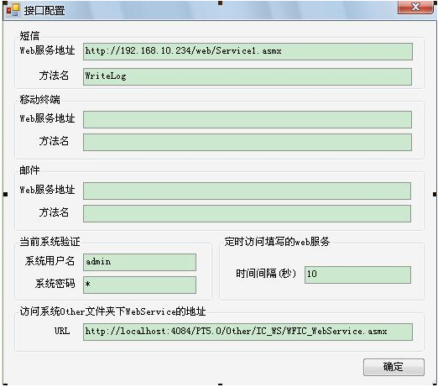The height and width of the screenshot is (387, 438).
Task: Click the 邮件 Web服务地址 input field
Action: click(x=247, y=191)
